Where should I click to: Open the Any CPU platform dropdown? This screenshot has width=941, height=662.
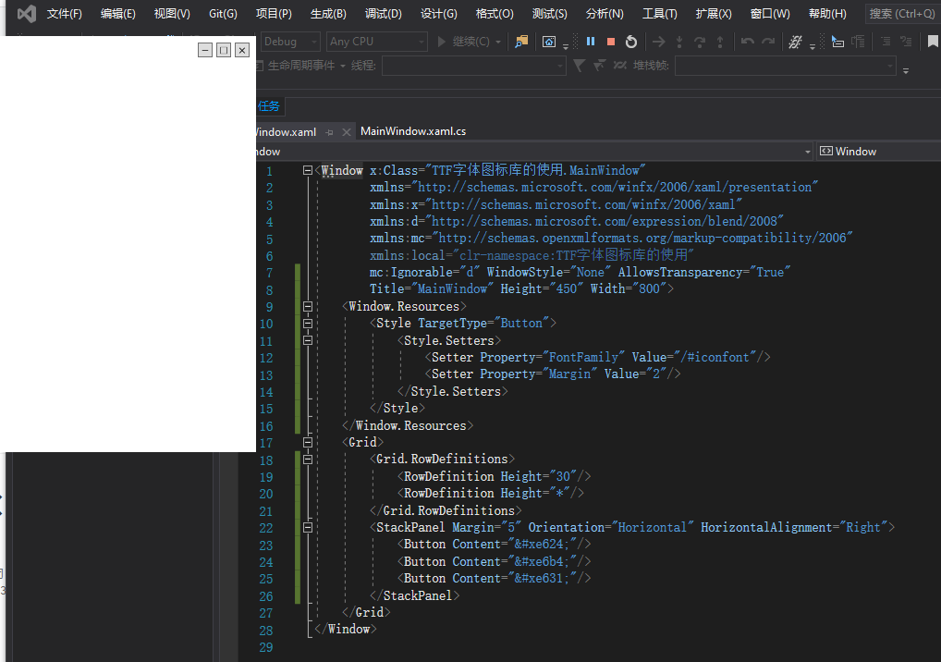[x=376, y=42]
